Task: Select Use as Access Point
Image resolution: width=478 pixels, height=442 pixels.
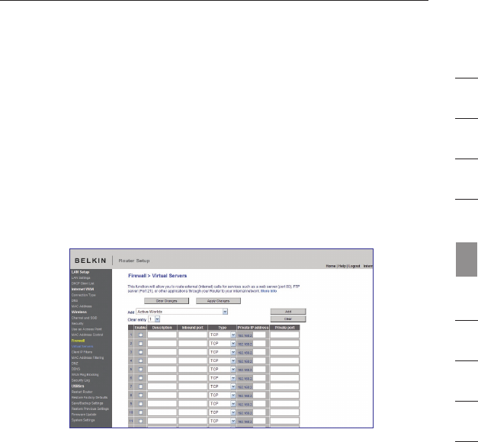Action: click(x=87, y=329)
